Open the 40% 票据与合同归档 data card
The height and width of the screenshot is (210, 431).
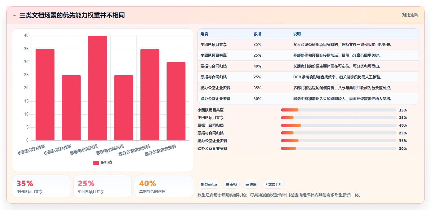tap(164, 186)
